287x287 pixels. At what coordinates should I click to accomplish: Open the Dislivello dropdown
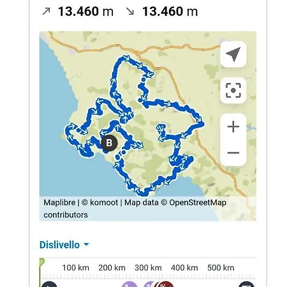tap(64, 245)
